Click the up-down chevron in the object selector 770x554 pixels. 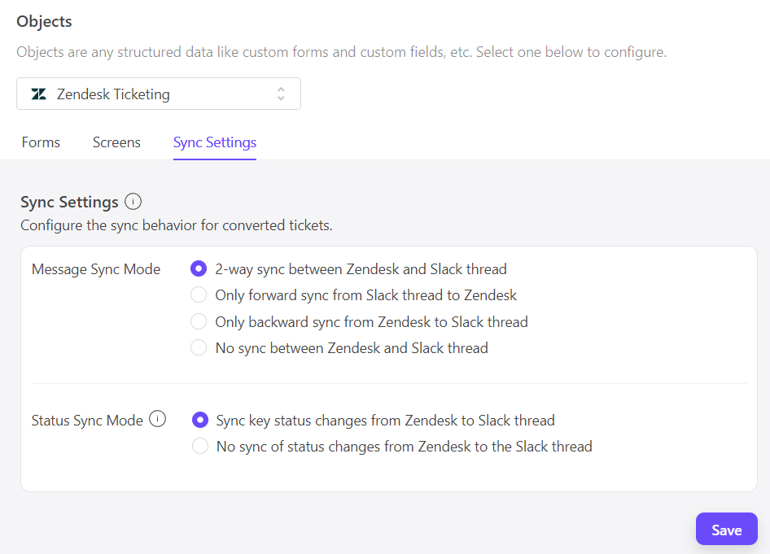pyautogui.click(x=281, y=94)
